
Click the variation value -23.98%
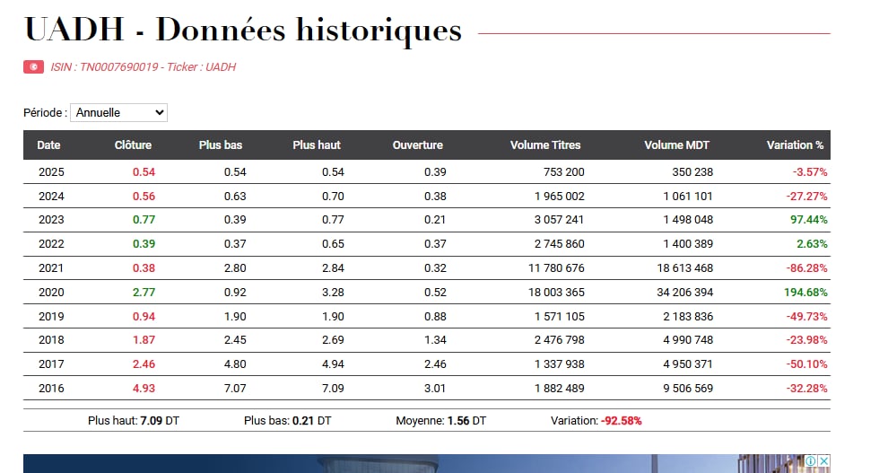(806, 340)
